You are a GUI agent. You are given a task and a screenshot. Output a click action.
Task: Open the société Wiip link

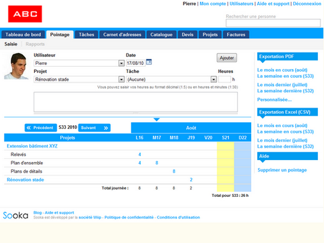(90, 217)
